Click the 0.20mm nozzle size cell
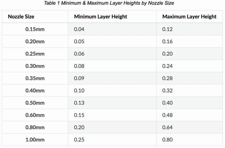This screenshot has width=225, height=148. [x=35, y=41]
